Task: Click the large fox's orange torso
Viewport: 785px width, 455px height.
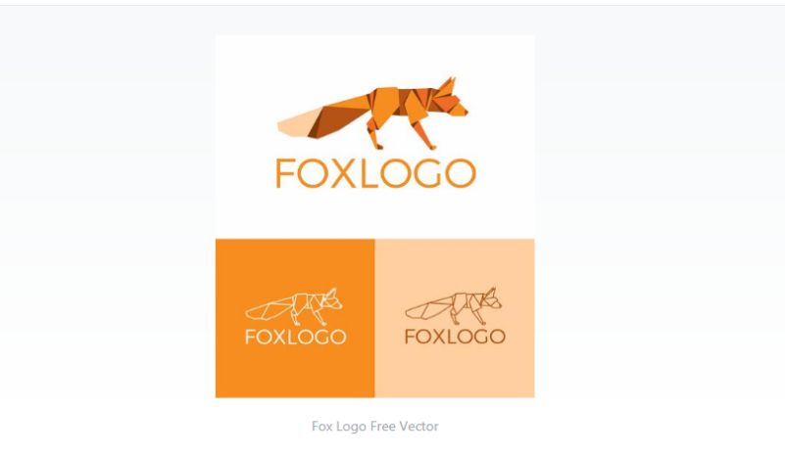Action: click(399, 103)
